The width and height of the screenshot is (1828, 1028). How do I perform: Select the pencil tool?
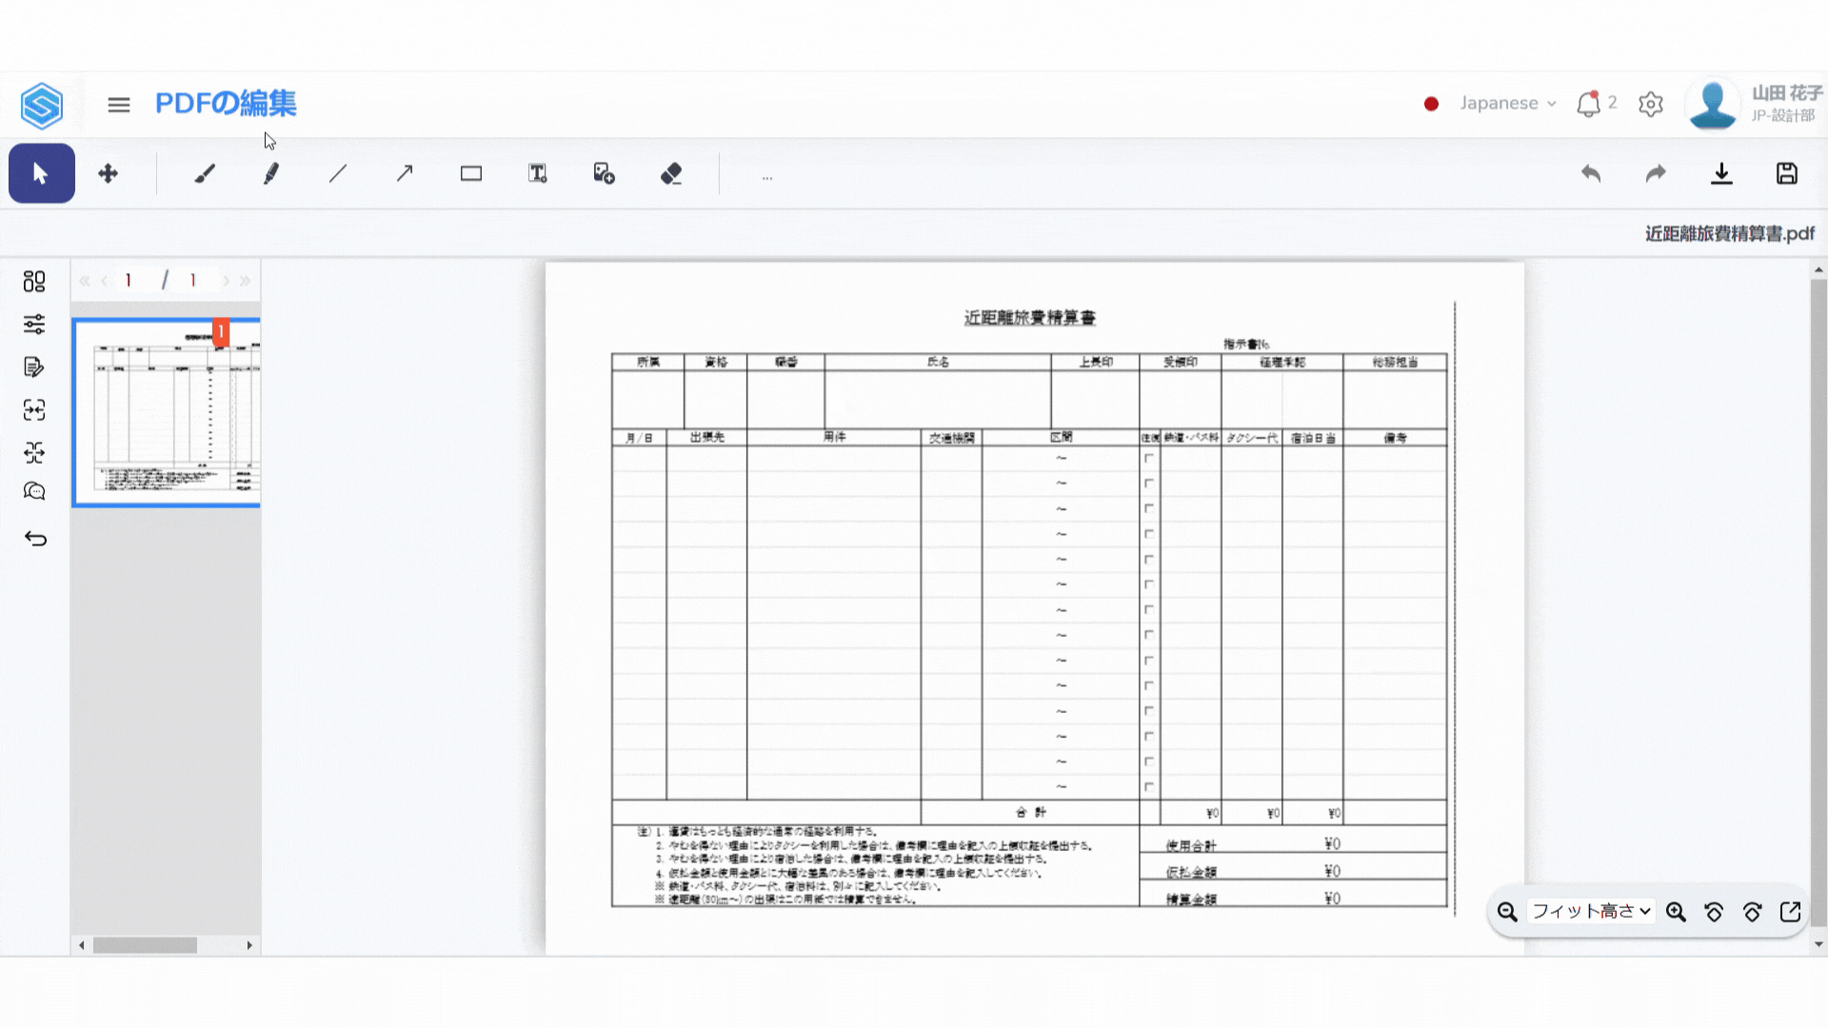271,173
